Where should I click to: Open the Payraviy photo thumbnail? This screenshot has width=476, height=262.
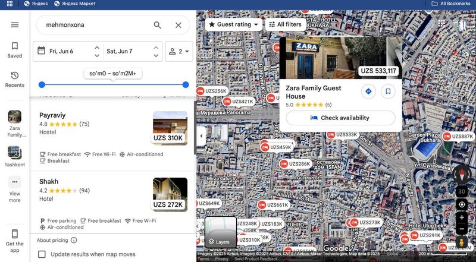[170, 128]
